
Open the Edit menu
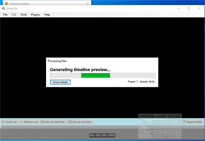[14, 15]
